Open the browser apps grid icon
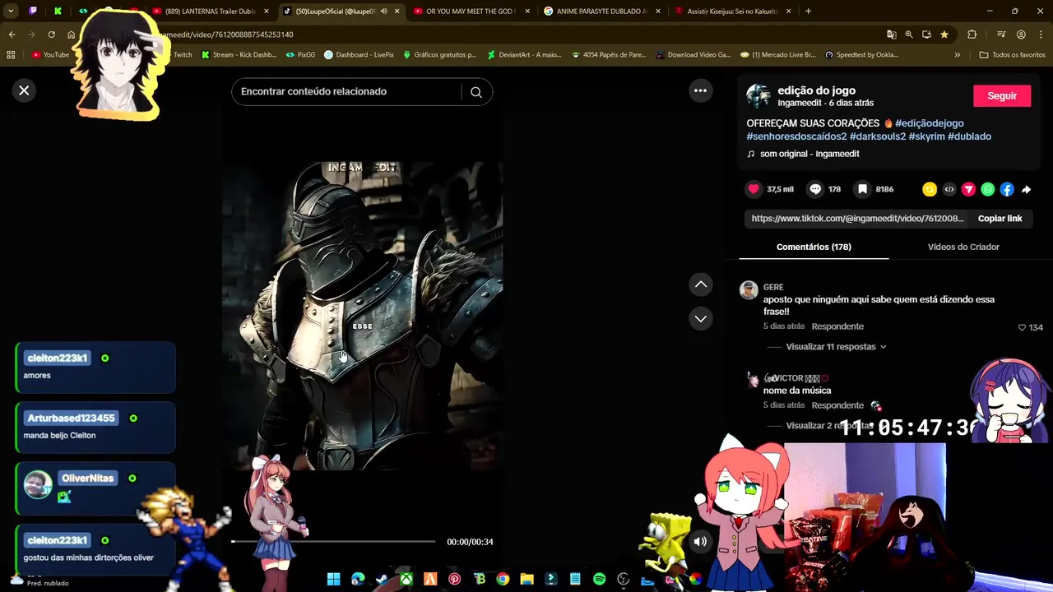Screen dimensions: 1053x592 [x=11, y=55]
